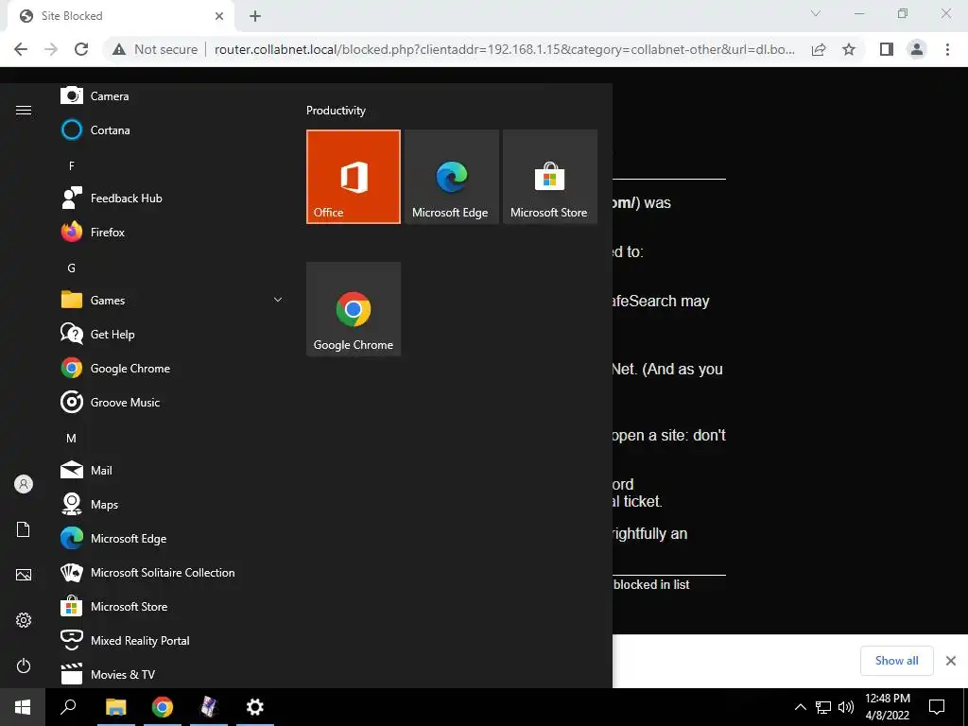Click Show all downloads button
The image size is (968, 726).
point(896,661)
